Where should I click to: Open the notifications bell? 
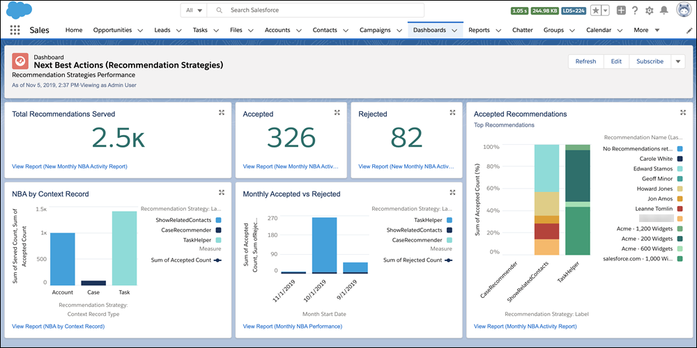coord(664,10)
